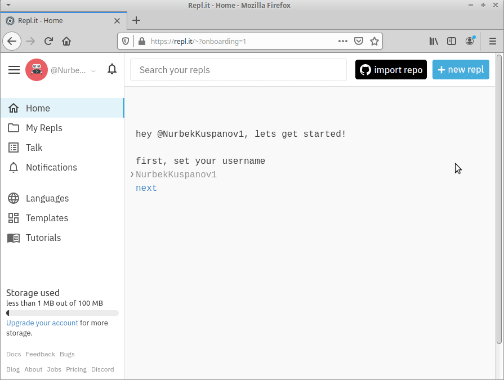The width and height of the screenshot is (504, 380).
Task: Click the tracking protection shield icon
Action: [126, 41]
